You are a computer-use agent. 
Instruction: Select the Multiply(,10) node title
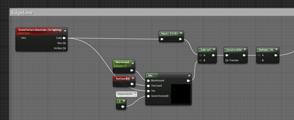tap(266, 50)
